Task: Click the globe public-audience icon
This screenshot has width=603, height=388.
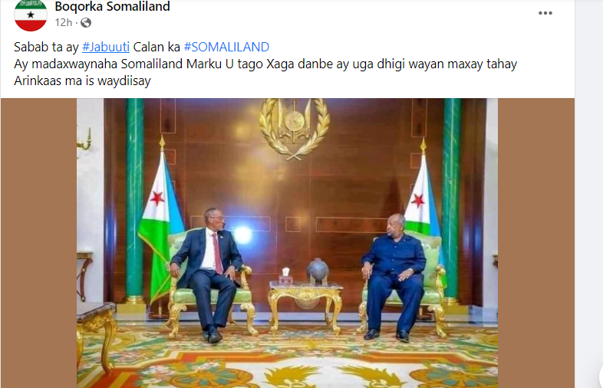Action: point(86,23)
